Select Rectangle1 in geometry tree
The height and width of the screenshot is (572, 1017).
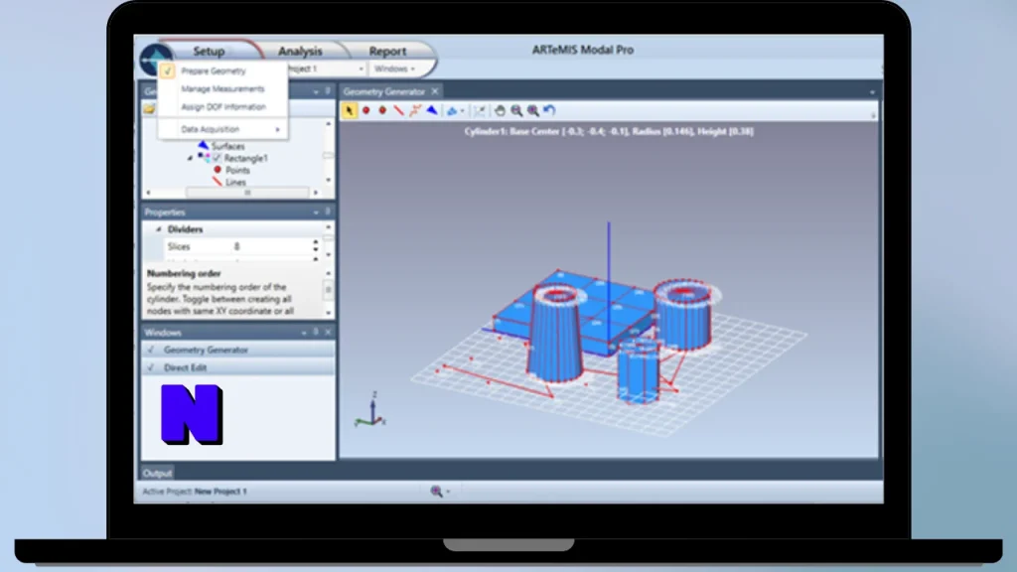tap(246, 158)
